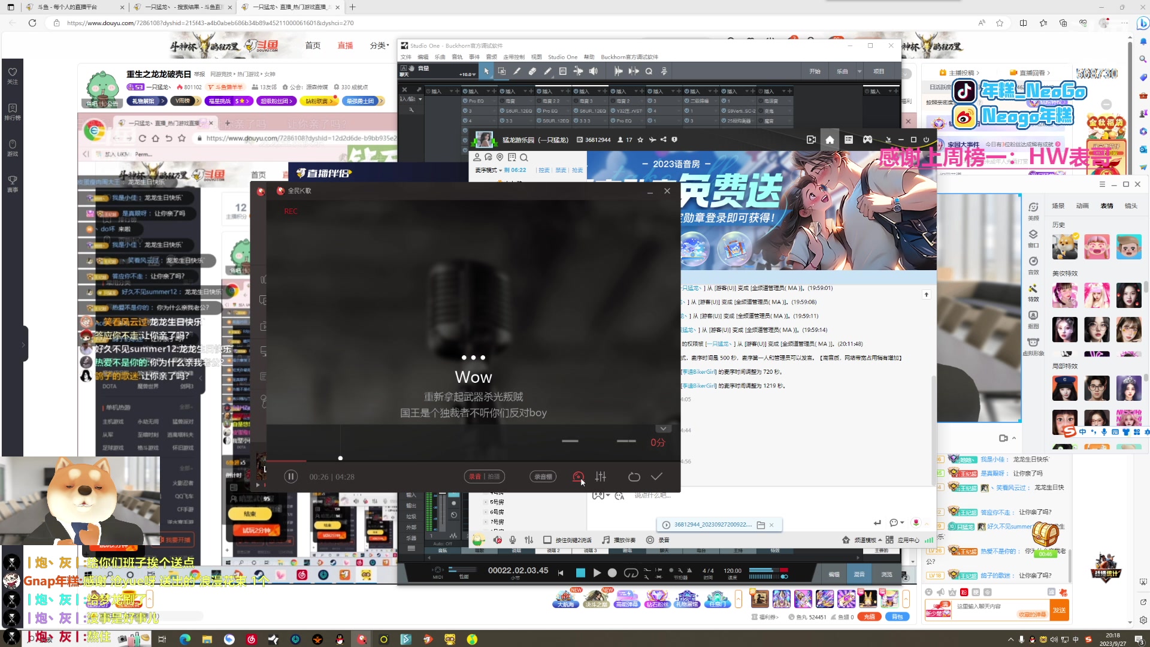
Task: Click the 录音棚 button in K歌
Action: [x=543, y=476]
